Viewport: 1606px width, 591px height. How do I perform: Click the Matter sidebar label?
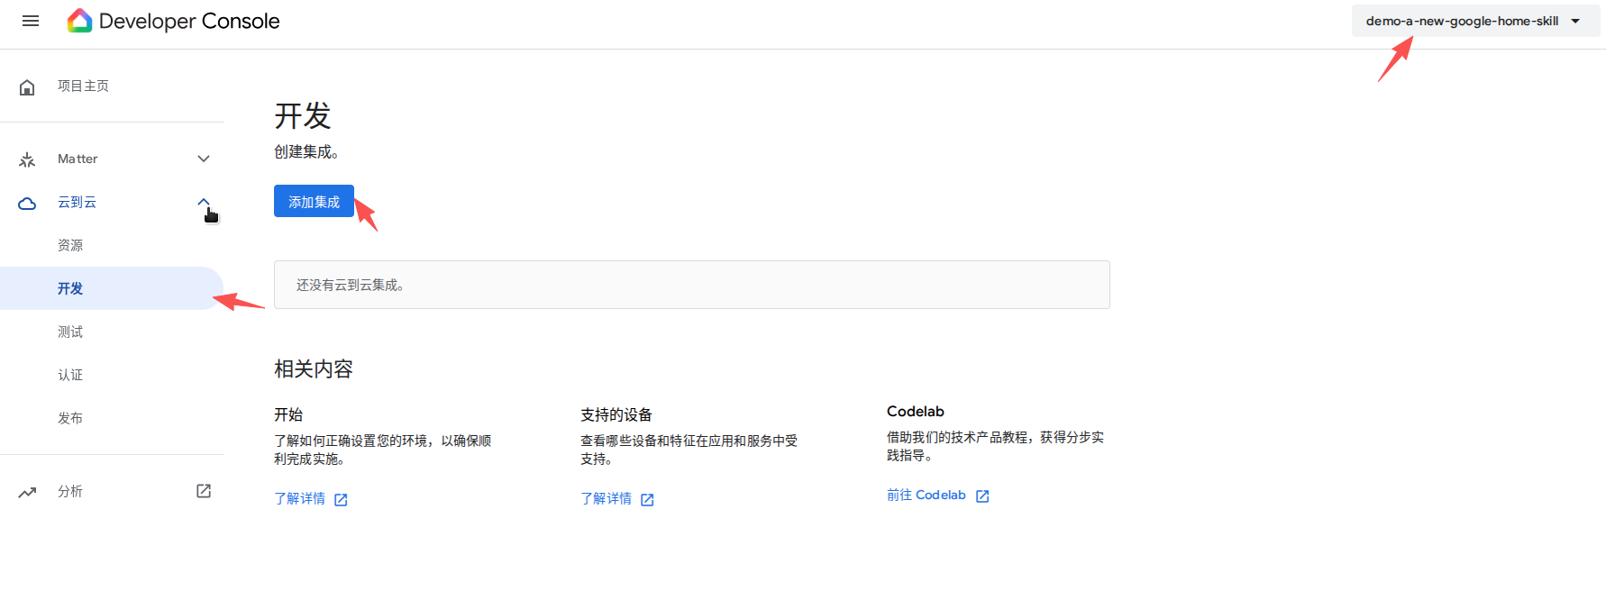(x=78, y=159)
